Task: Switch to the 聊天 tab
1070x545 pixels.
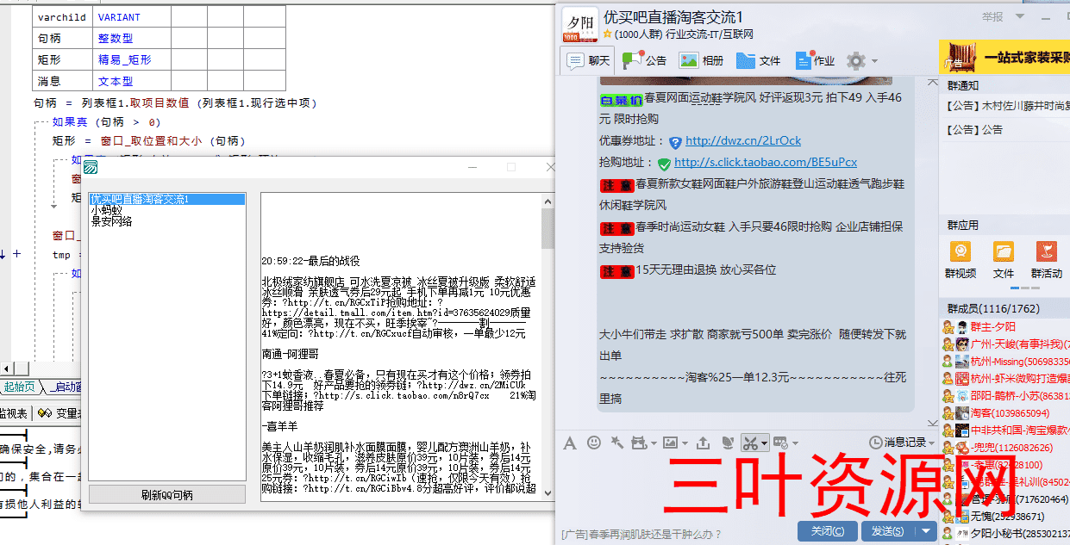Action: coord(588,60)
